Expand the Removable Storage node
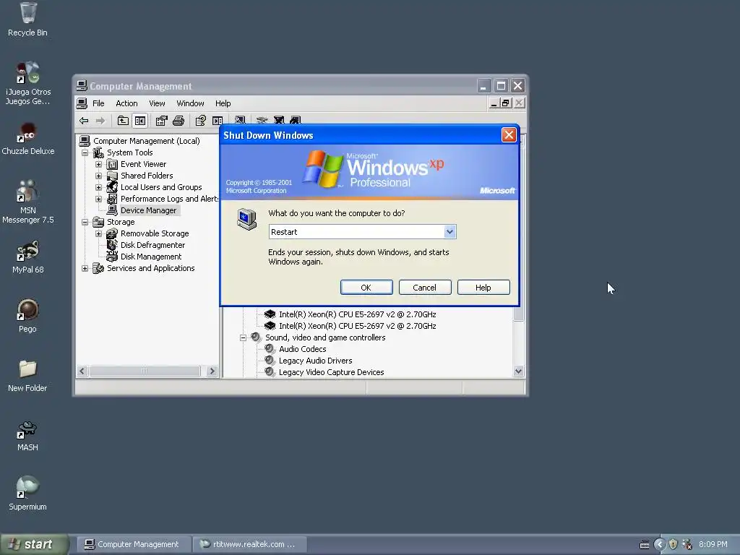Screen dimensions: 740x555 (98, 233)
